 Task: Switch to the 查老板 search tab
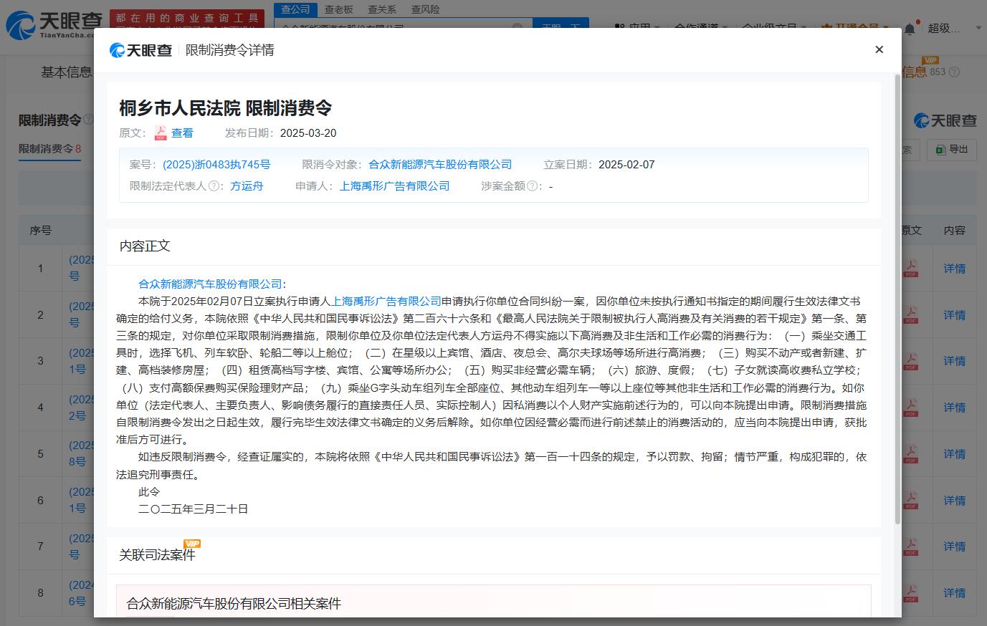339,9
